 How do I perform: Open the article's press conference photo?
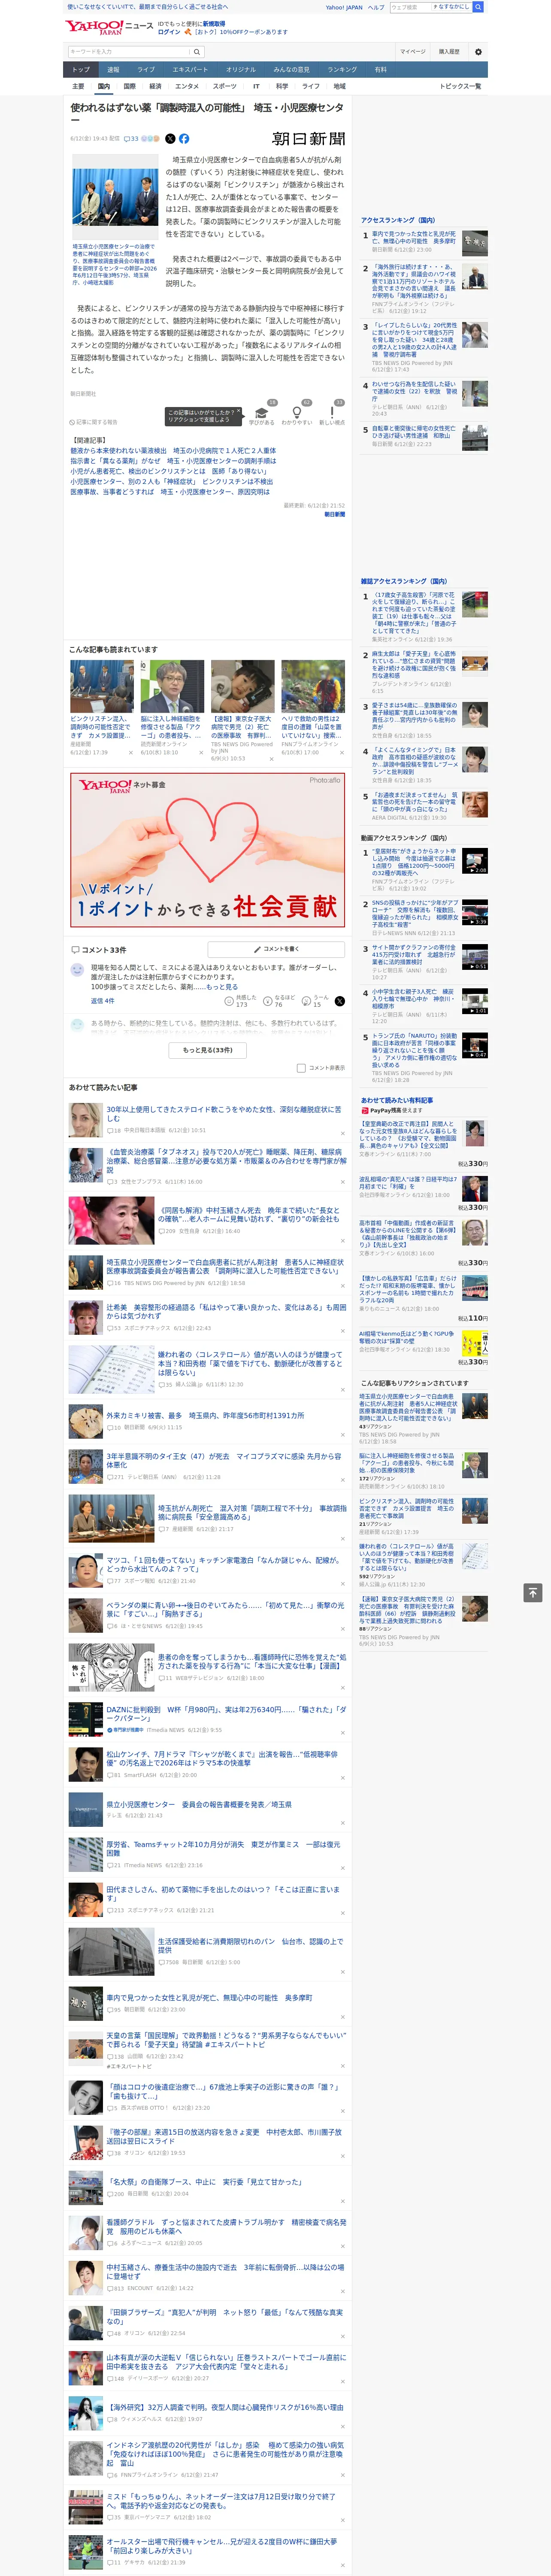point(115,197)
